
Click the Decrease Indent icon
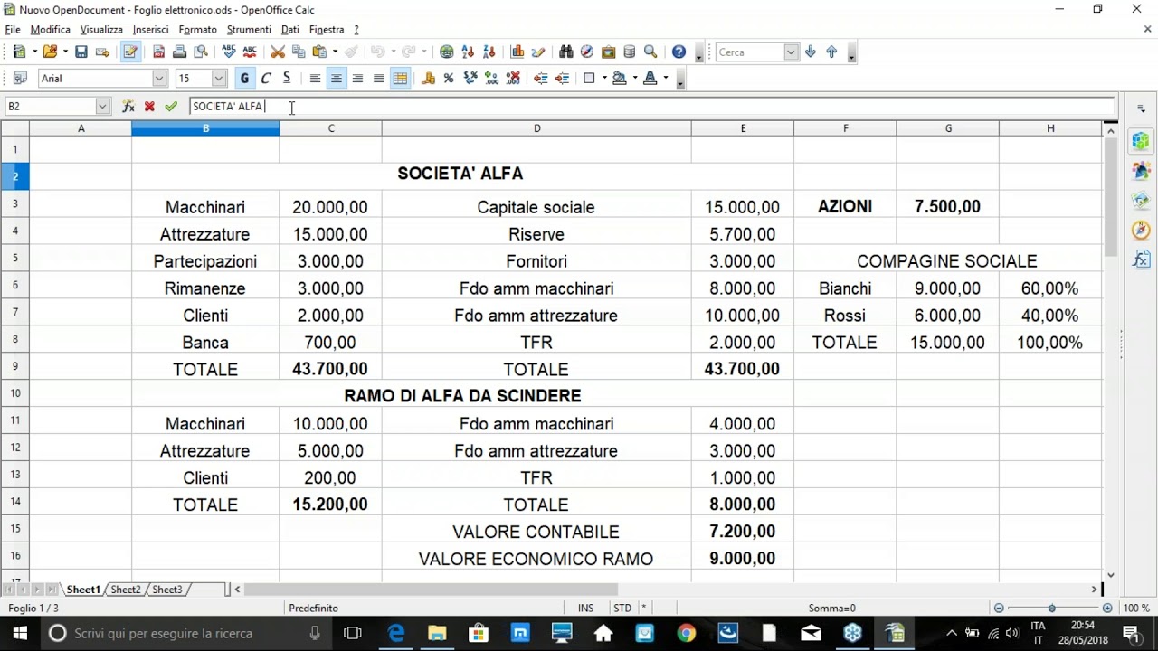(540, 79)
